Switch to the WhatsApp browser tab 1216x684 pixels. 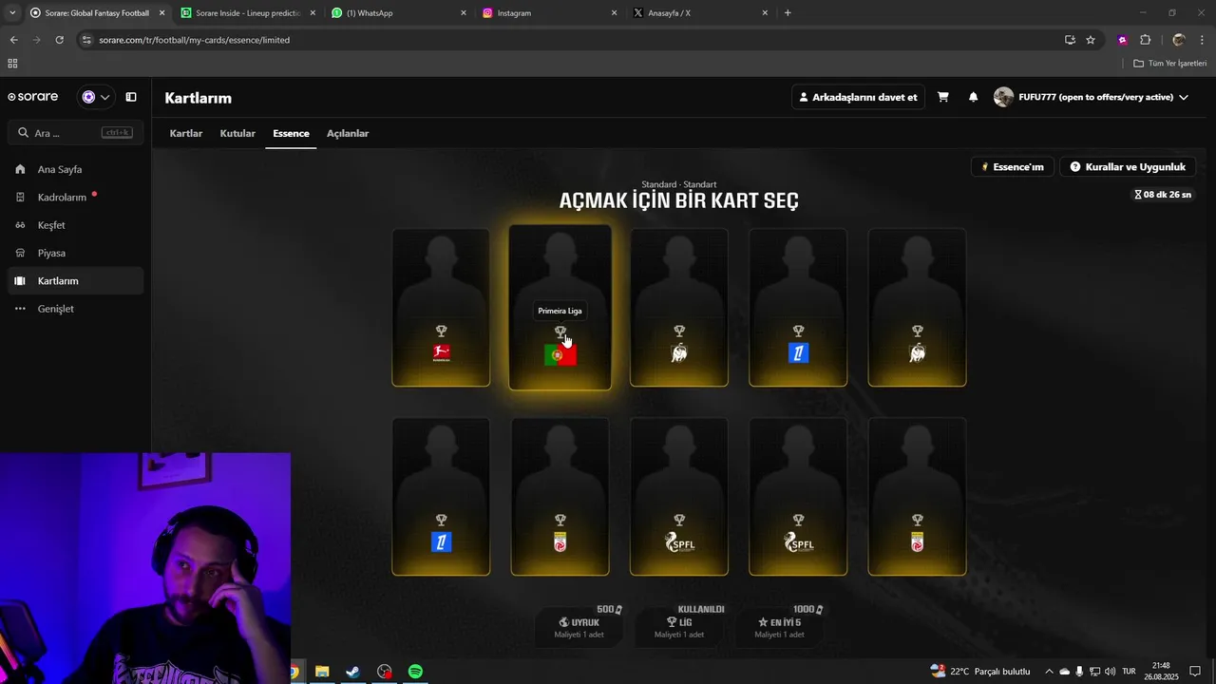click(399, 13)
